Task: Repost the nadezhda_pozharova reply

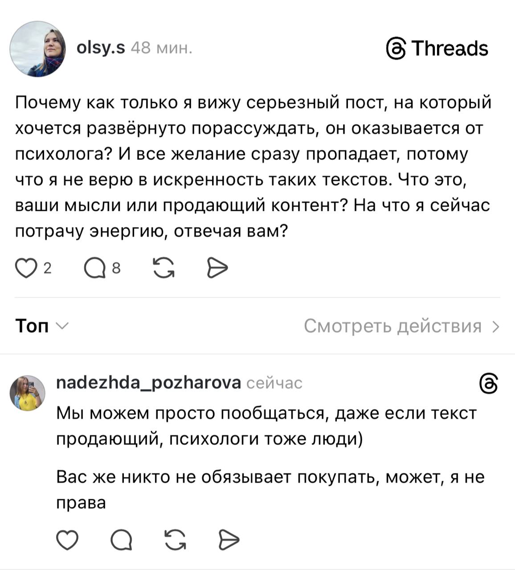Action: coord(175,540)
